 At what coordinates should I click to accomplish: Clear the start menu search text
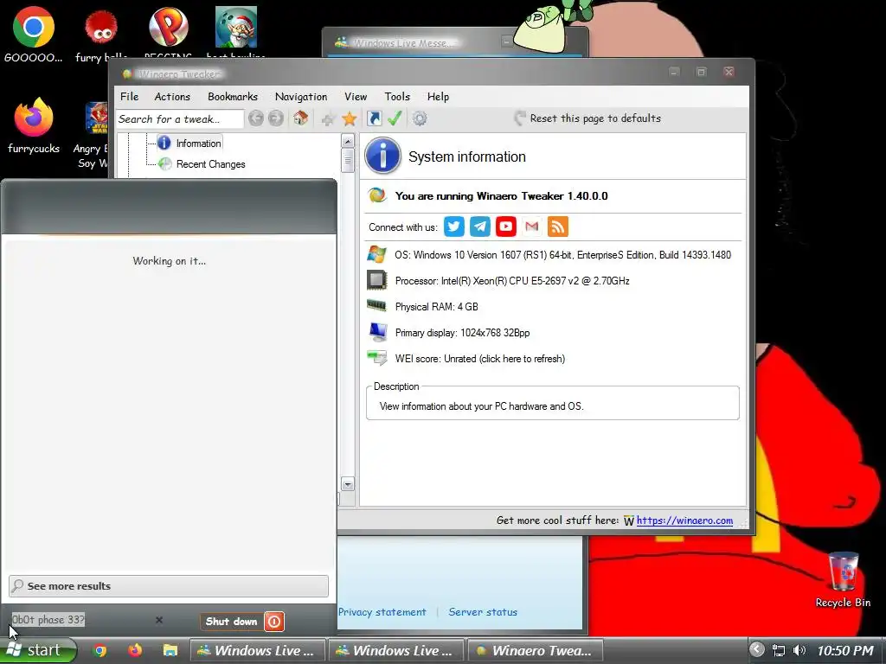click(x=159, y=620)
